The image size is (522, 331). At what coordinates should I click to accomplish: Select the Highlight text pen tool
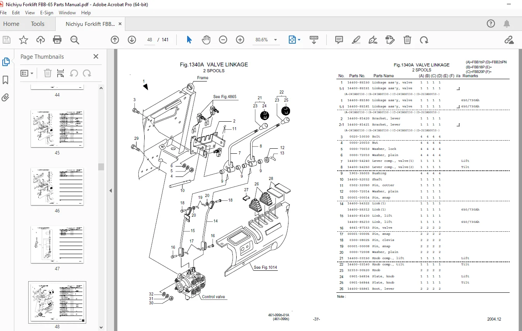point(356,40)
